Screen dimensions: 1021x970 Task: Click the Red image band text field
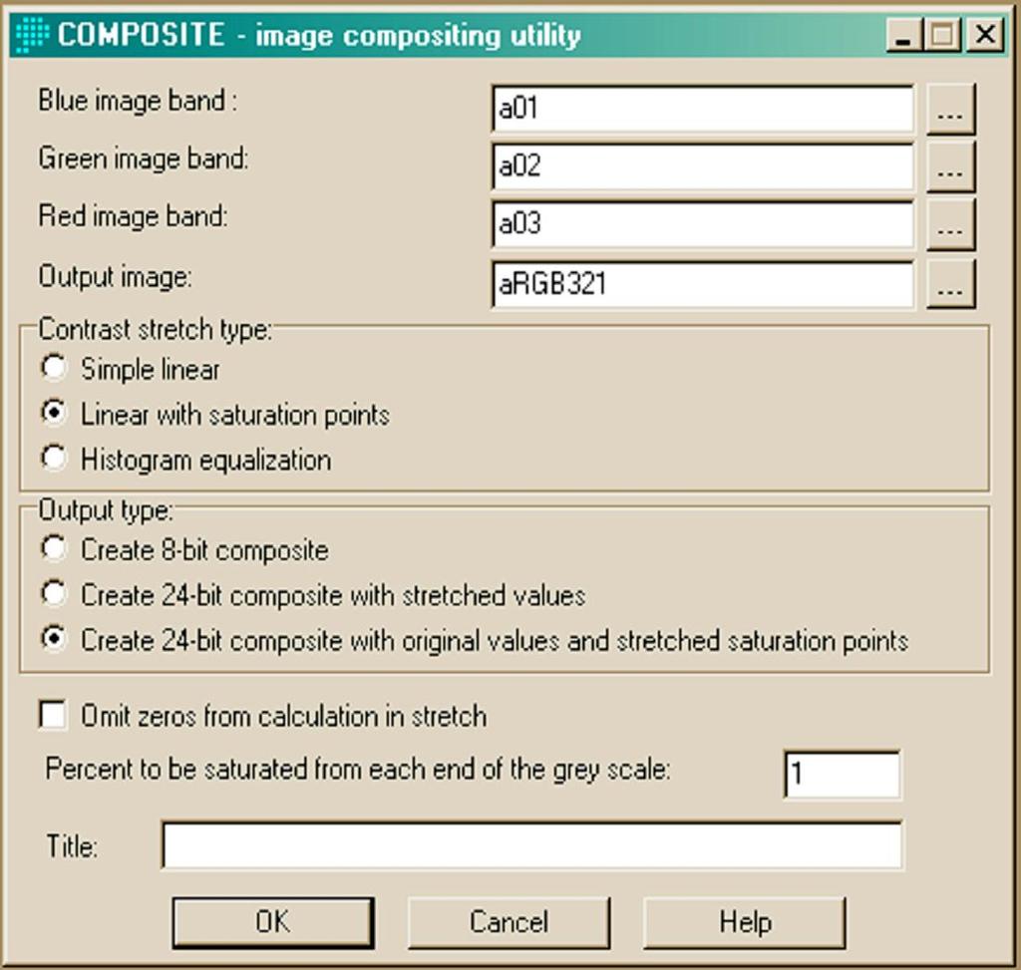703,224
